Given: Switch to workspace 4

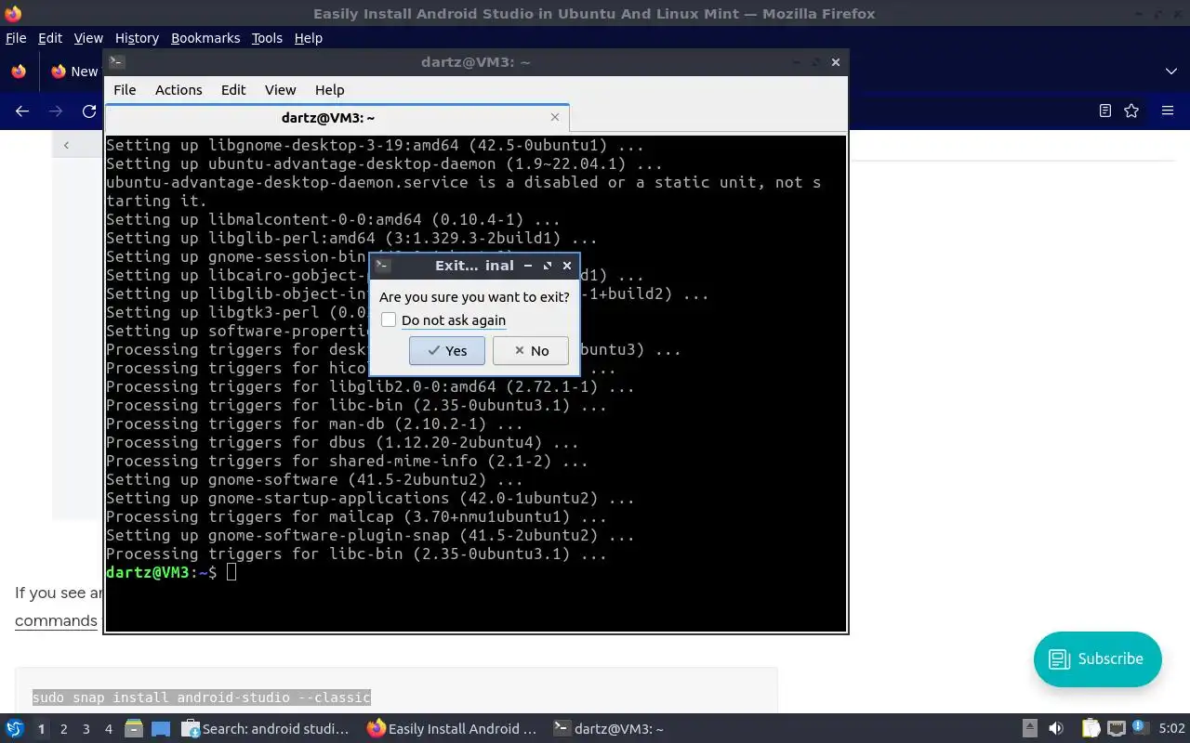Looking at the screenshot, I should (x=108, y=729).
